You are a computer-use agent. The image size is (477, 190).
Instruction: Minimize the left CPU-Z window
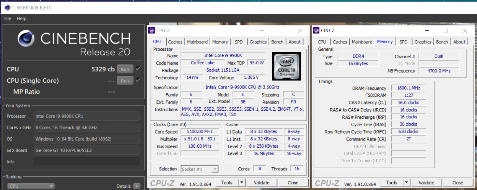coord(262,31)
